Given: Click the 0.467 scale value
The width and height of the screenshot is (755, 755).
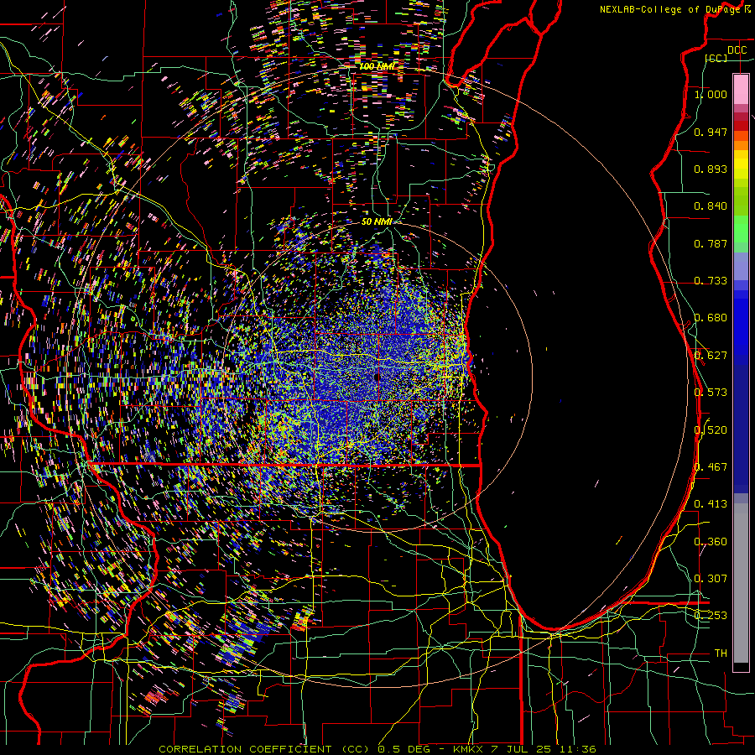Looking at the screenshot, I should pyautogui.click(x=711, y=467).
